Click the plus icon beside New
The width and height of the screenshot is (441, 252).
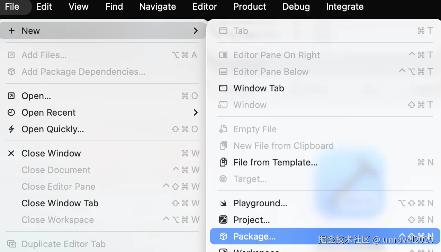(x=11, y=31)
